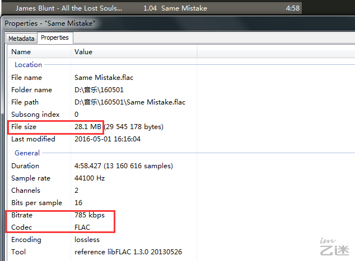Select the folder value ending in '\160501'

99,90
